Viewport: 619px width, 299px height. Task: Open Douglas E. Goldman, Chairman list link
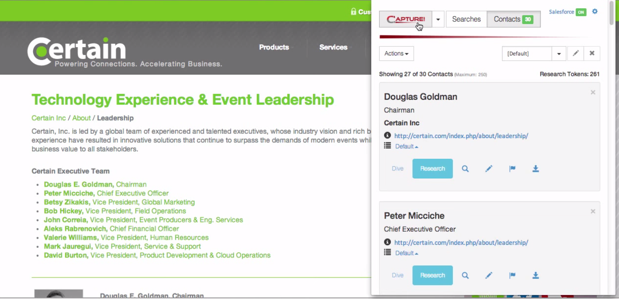tap(95, 184)
